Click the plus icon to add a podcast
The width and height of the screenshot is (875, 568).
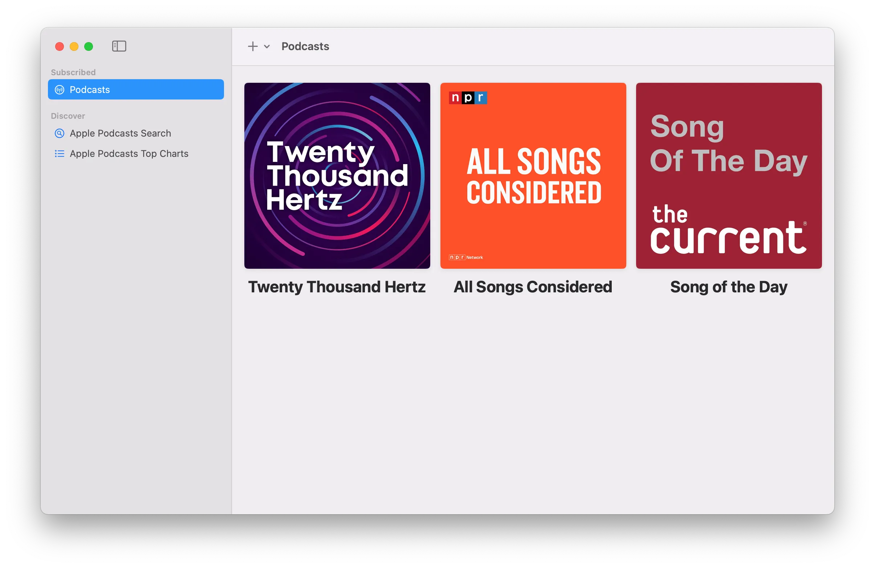point(253,46)
